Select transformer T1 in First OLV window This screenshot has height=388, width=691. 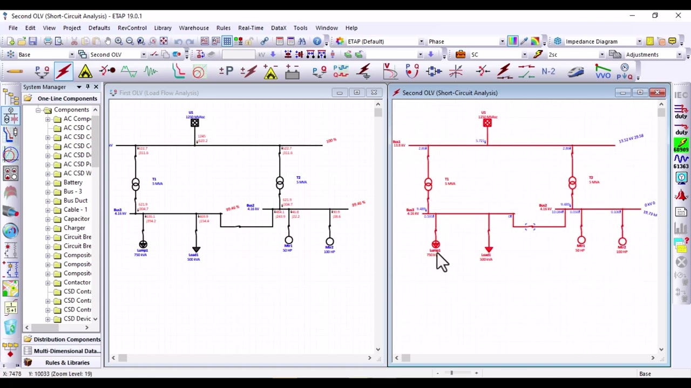136,184
